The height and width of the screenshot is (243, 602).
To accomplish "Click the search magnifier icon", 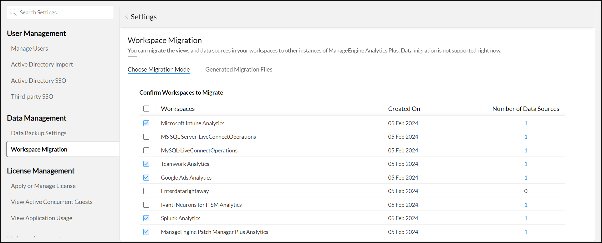I will coord(13,12).
